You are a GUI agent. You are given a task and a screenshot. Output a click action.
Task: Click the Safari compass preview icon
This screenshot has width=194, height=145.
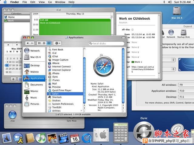click(104, 65)
